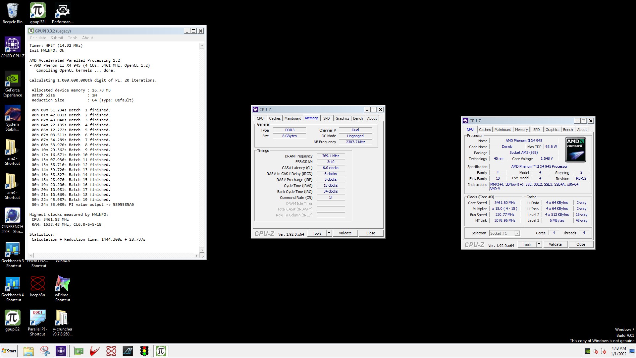This screenshot has width=636, height=358.
Task: Open the Socket #1 selection dropdown
Action: 504,233
